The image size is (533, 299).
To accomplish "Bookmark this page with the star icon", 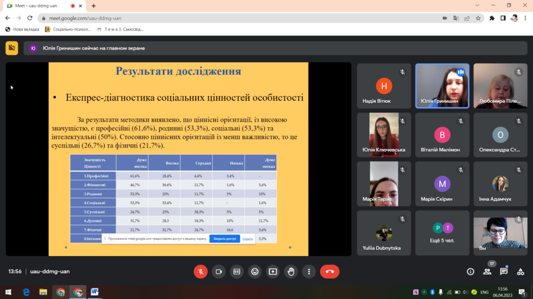I will [x=478, y=18].
